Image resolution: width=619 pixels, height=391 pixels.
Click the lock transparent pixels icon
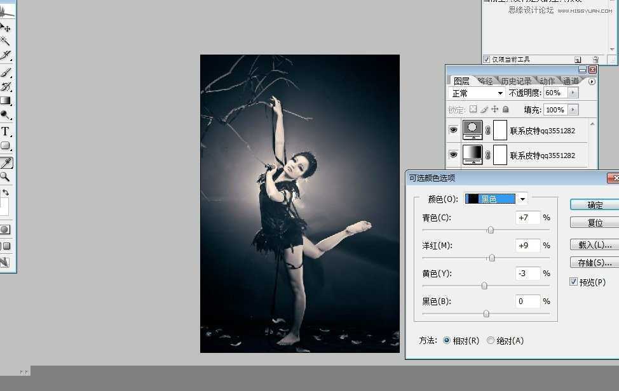pyautogui.click(x=473, y=109)
